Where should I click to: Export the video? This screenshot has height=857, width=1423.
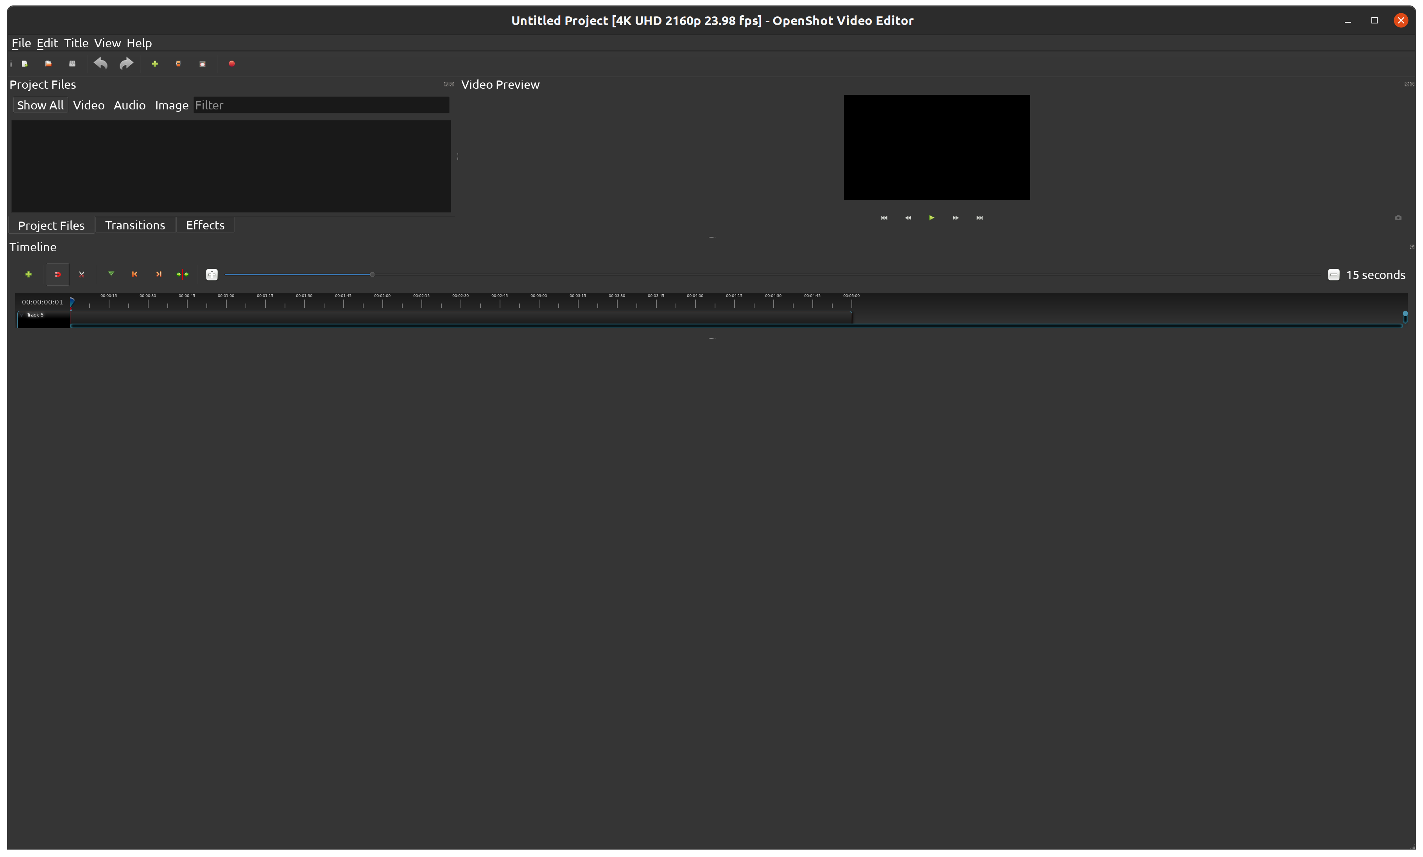tap(231, 64)
